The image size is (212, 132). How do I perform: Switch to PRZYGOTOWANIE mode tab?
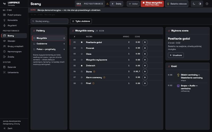tap(94, 4)
